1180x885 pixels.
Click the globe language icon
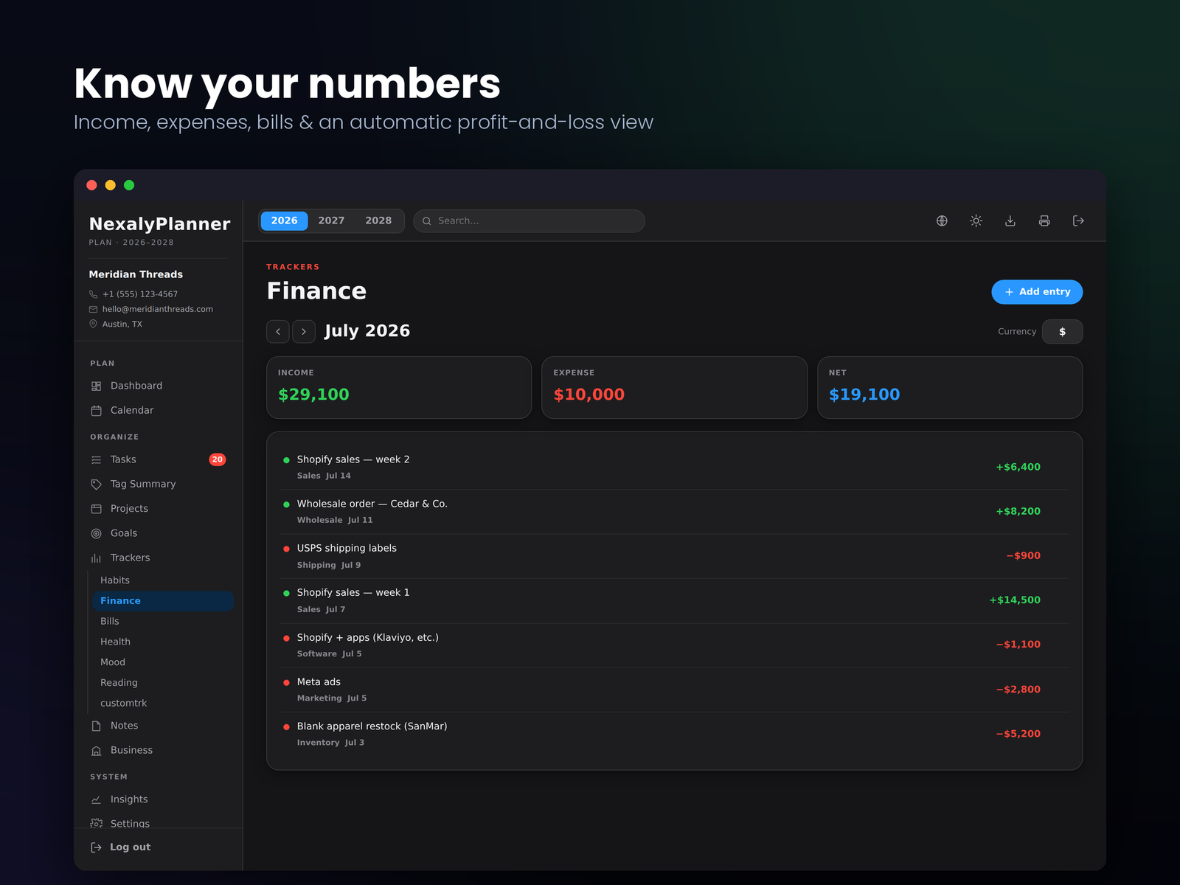[x=942, y=221]
